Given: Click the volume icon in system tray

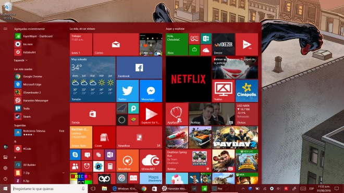Looking at the screenshot, I should point(278,189).
